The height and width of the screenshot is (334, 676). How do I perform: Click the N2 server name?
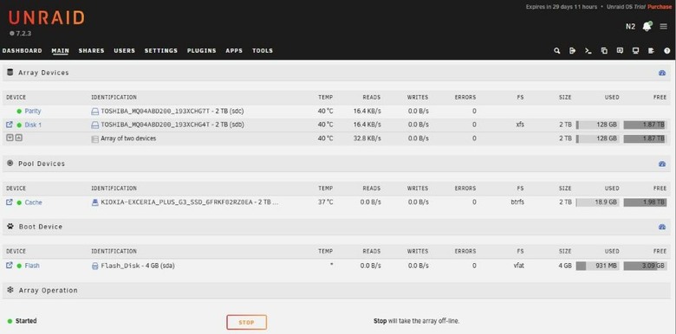point(630,27)
